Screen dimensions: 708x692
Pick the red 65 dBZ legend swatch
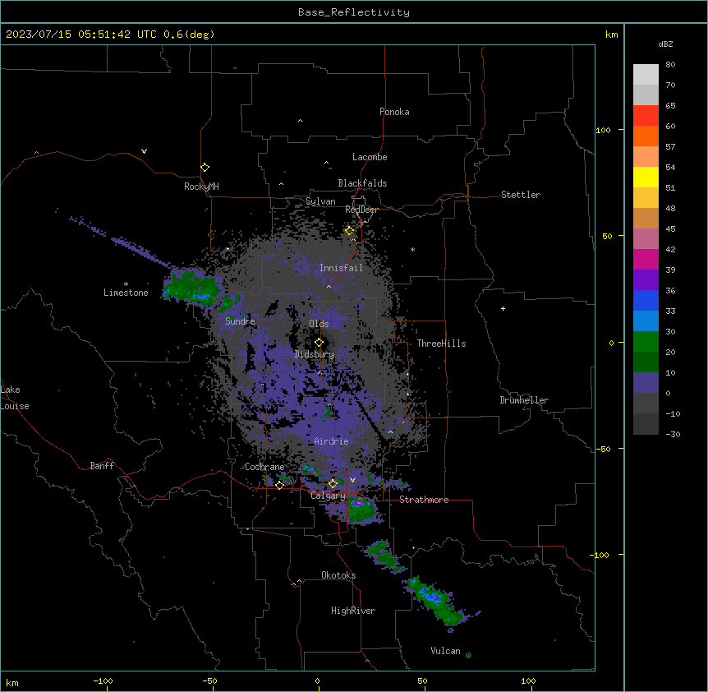click(646, 115)
